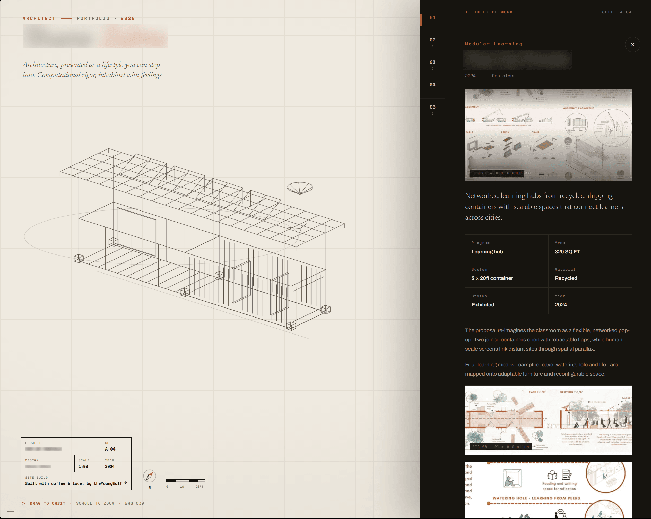Jump to project 05 in the index
Screen dimensions: 651x519
(x=432, y=110)
